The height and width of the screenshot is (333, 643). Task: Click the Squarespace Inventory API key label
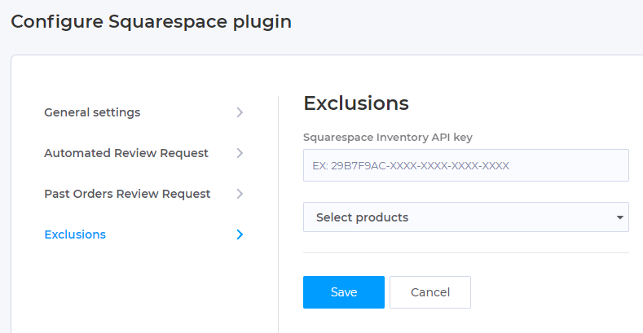coord(388,138)
